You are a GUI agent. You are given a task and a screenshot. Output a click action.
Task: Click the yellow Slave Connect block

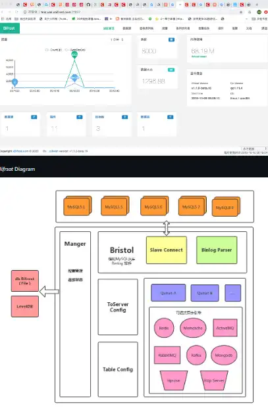pyautogui.click(x=167, y=250)
